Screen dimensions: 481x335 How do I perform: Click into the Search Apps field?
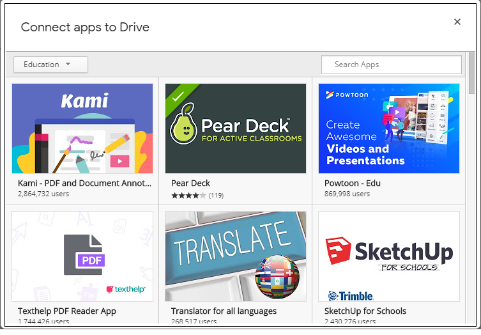pos(391,65)
